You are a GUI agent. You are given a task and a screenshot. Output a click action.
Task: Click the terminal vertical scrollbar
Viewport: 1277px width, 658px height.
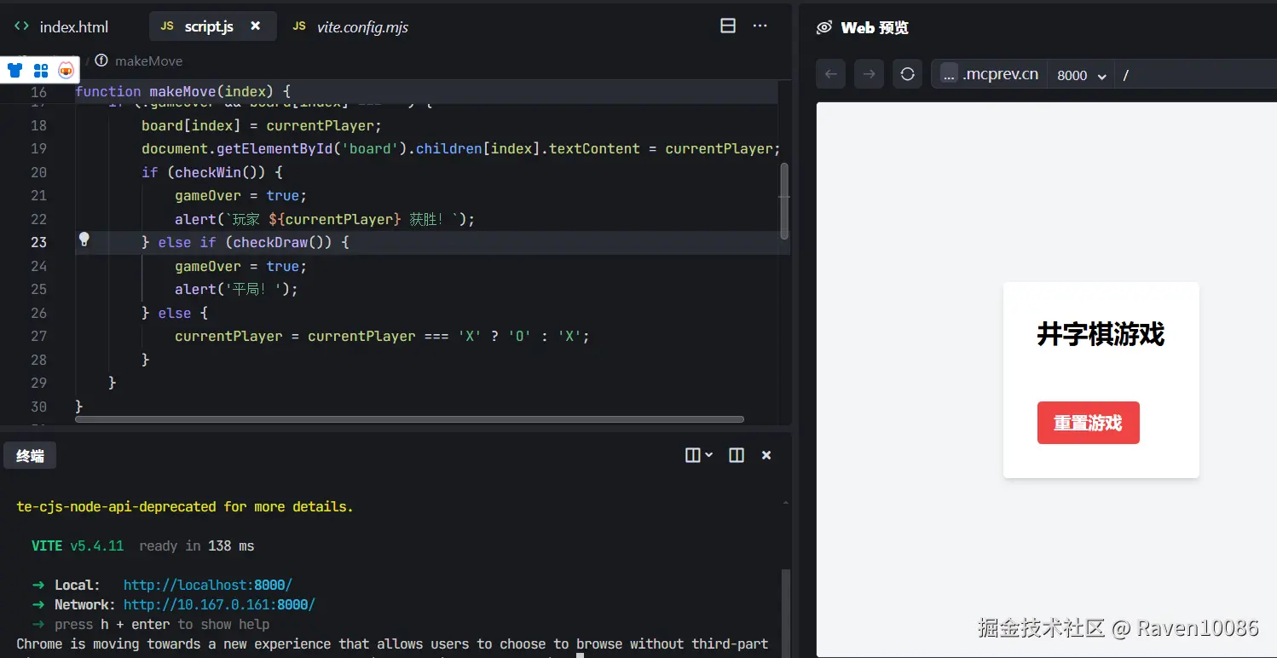click(x=785, y=612)
